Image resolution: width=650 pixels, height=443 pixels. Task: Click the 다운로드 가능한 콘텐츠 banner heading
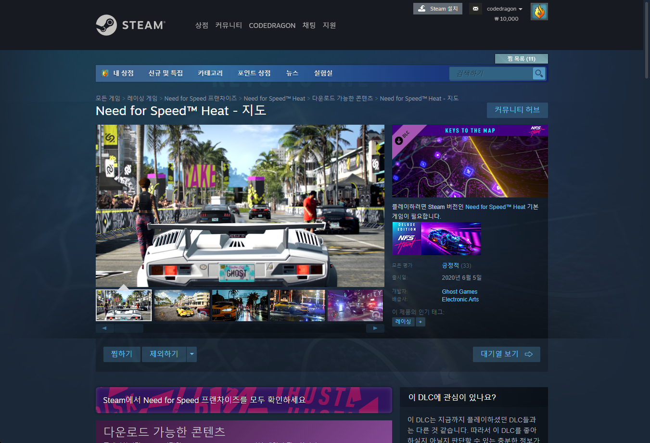[x=165, y=431]
